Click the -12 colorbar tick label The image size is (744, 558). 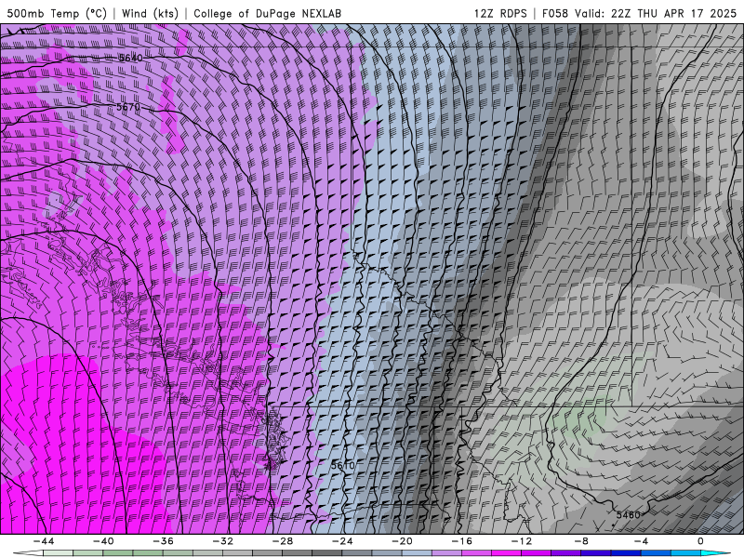[x=522, y=541]
